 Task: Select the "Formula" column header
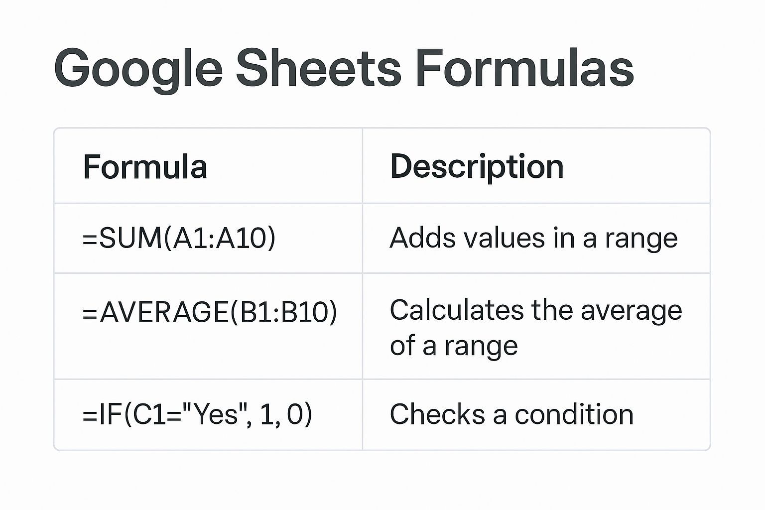145,166
